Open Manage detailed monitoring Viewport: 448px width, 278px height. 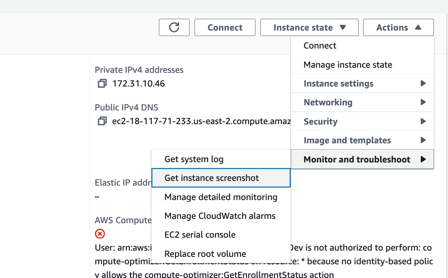point(221,197)
